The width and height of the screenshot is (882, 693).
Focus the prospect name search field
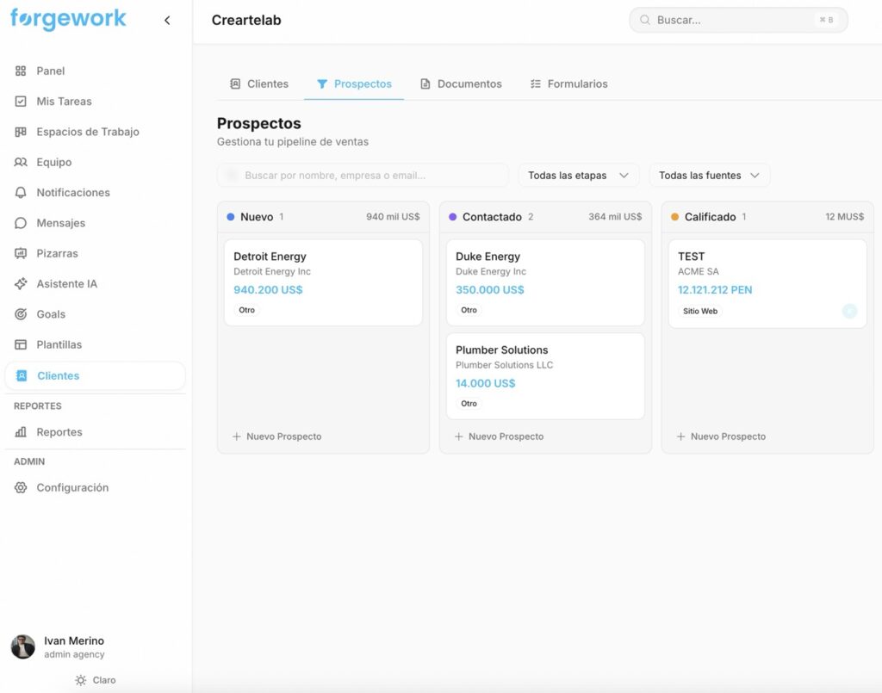click(363, 176)
